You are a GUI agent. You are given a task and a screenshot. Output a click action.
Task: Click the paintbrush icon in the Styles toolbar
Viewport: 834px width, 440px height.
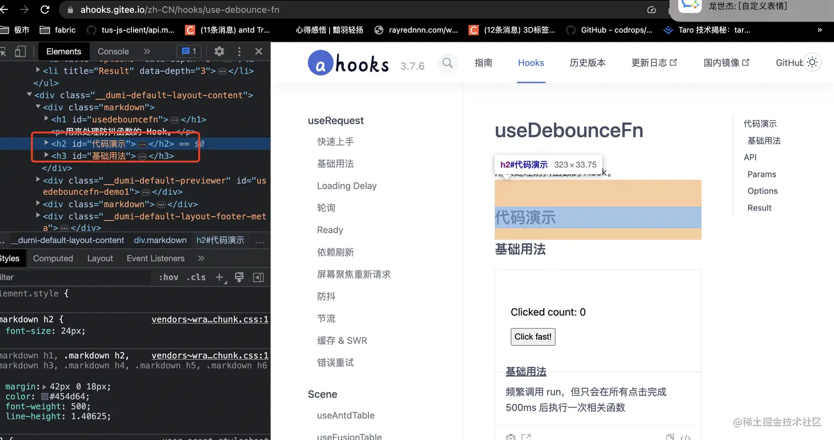239,277
